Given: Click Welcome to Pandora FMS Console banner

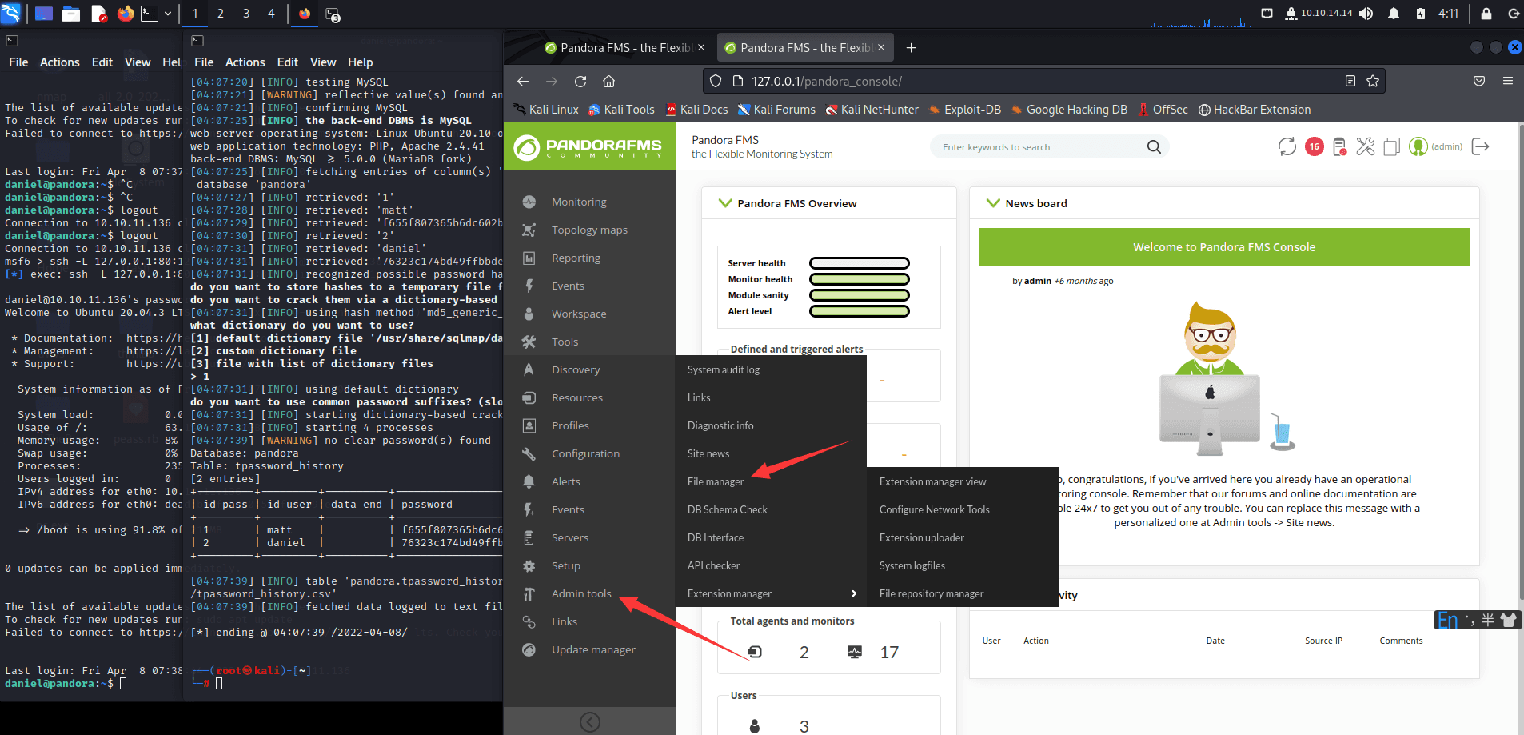Looking at the screenshot, I should click(x=1223, y=247).
